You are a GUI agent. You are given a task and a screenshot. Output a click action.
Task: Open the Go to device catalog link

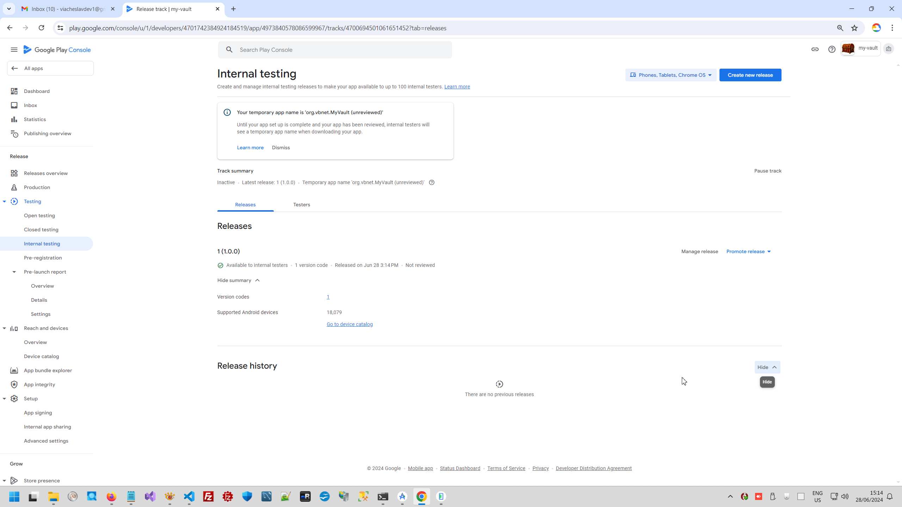(350, 324)
